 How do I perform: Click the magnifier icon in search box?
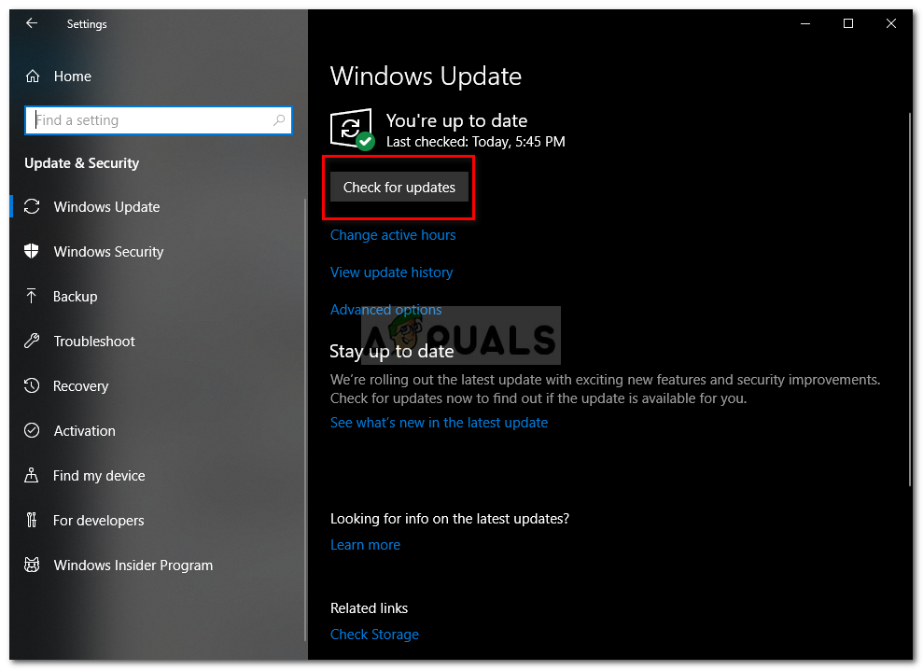point(279,120)
